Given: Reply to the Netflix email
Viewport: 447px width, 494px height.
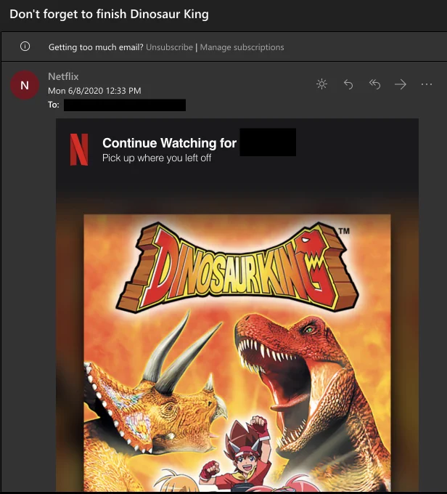Looking at the screenshot, I should click(x=348, y=84).
